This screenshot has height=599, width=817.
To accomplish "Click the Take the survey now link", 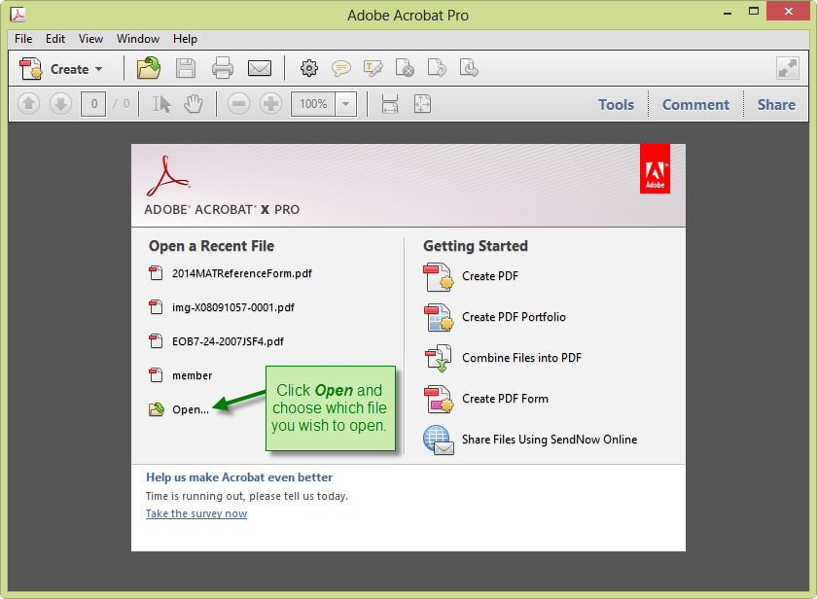I will [196, 513].
